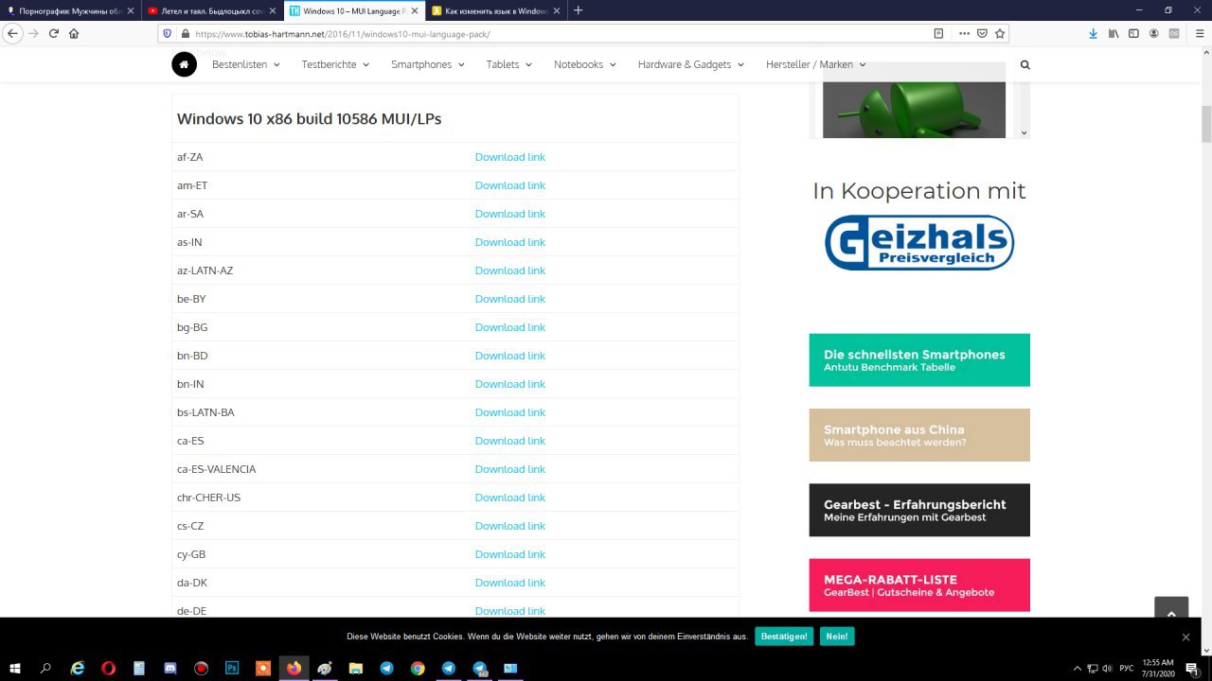Adjust volume via speaker tray icon
The width and height of the screenshot is (1212, 681).
click(x=1107, y=668)
